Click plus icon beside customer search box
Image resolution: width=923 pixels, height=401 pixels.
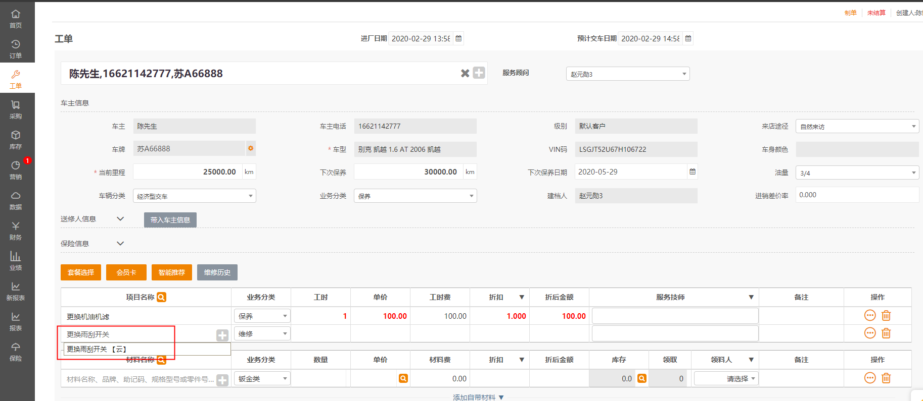point(479,73)
